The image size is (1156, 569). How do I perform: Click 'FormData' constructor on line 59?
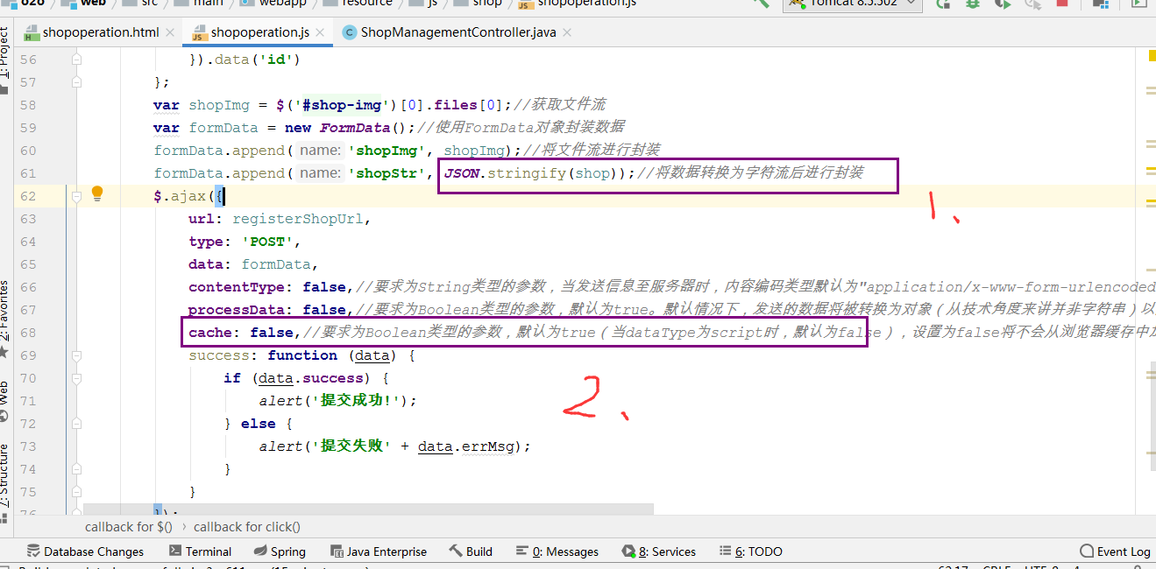click(x=355, y=128)
